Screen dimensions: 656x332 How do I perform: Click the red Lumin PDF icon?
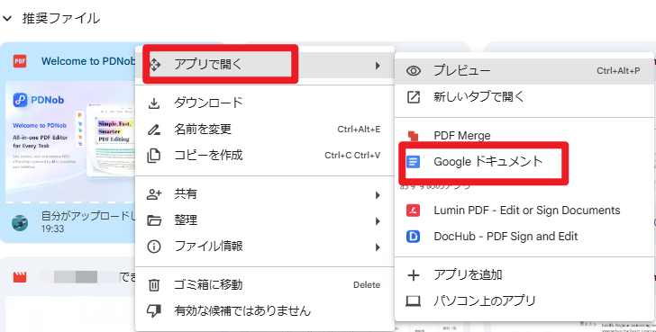pos(414,211)
